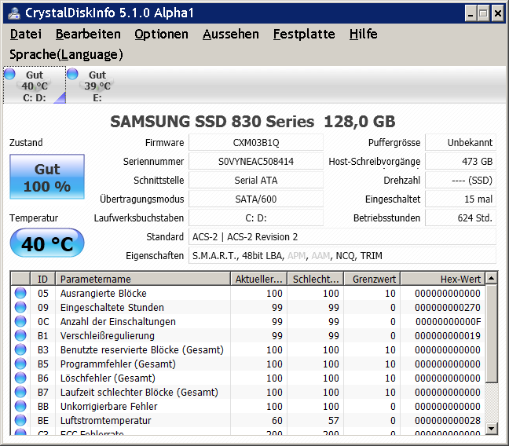Click the 40 °C temperature button

point(47,243)
